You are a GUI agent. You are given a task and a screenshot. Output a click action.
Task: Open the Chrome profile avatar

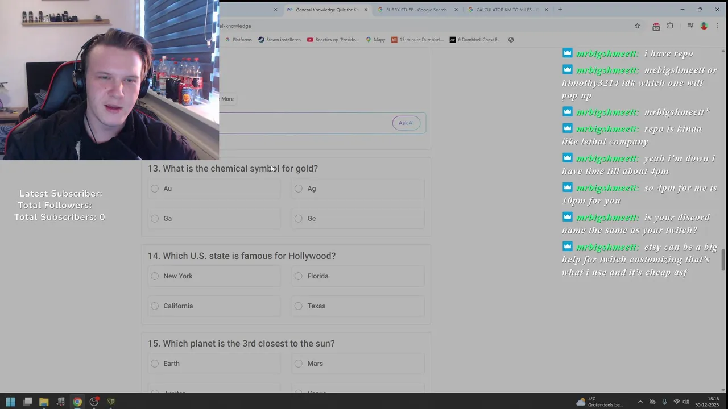704,26
